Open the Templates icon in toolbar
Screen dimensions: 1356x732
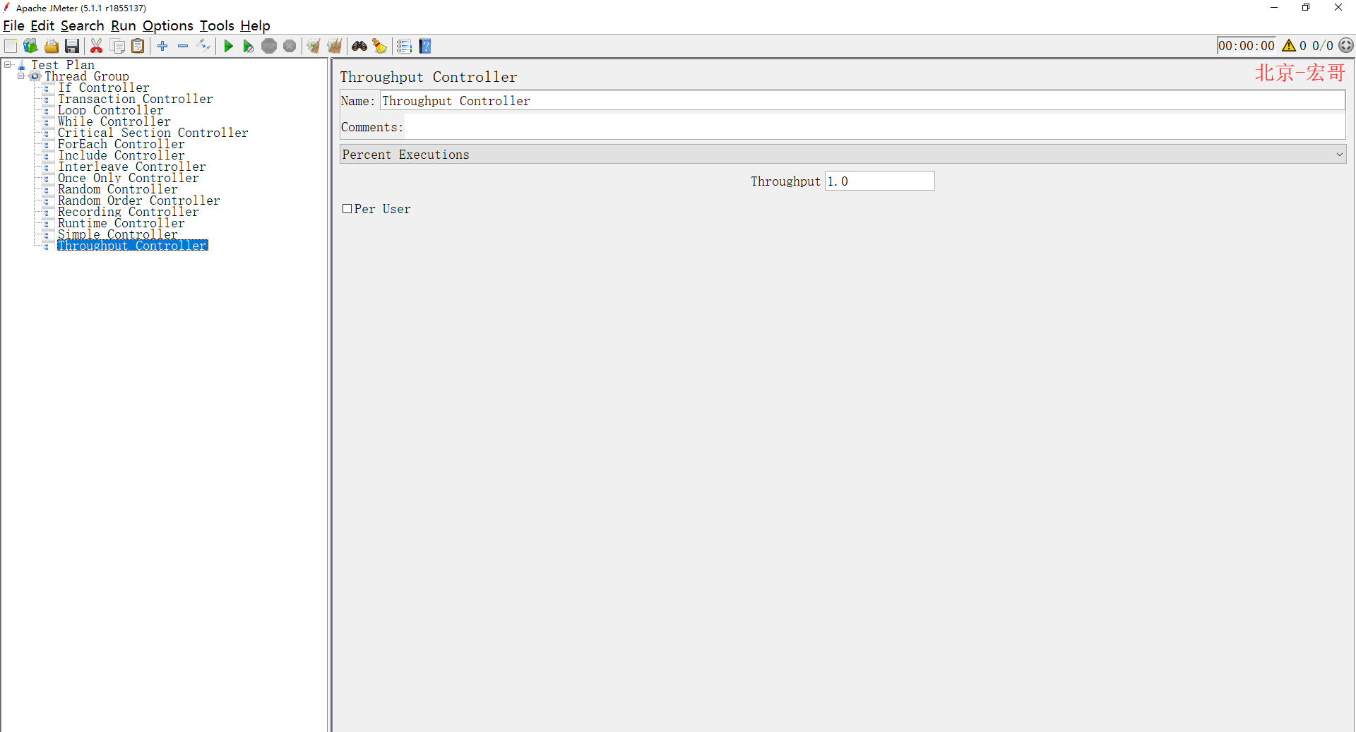click(x=30, y=46)
